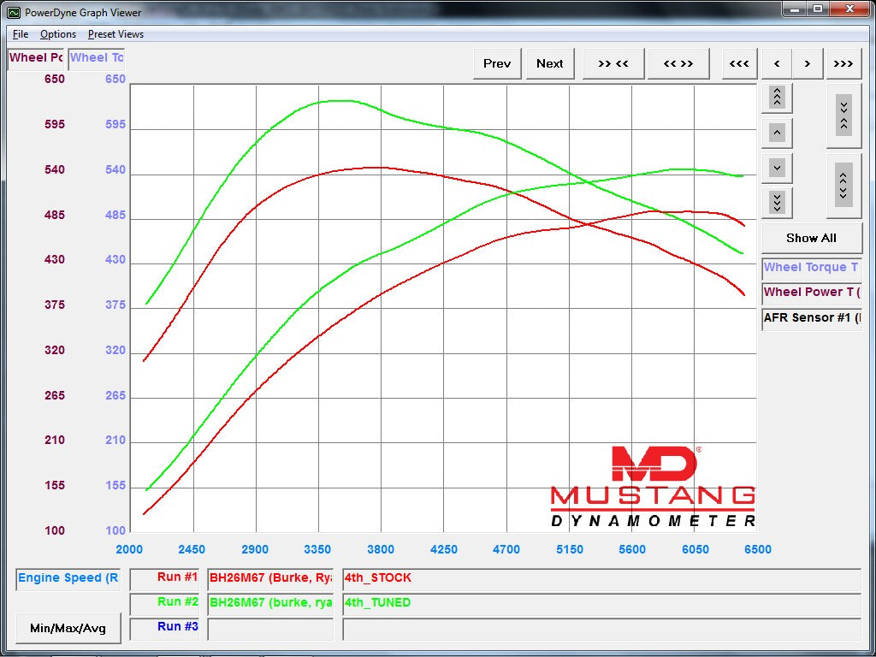Click the single right arrow button

(x=807, y=63)
